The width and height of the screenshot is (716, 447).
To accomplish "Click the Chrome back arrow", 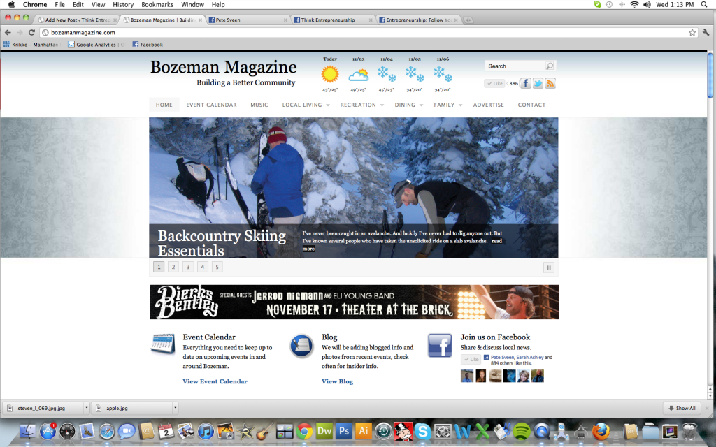I will pyautogui.click(x=8, y=32).
